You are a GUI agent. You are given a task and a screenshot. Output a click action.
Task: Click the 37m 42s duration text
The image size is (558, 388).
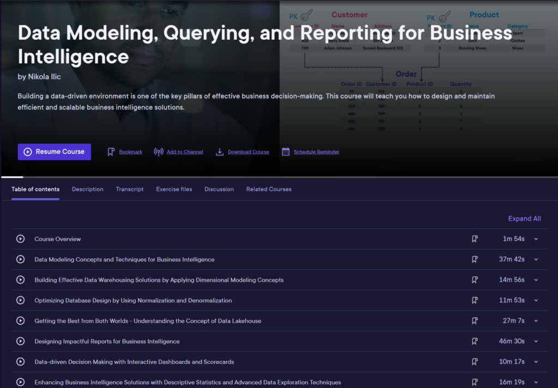[x=512, y=259]
